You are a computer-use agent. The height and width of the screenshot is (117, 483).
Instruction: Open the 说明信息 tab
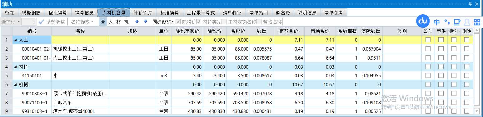[307, 13]
